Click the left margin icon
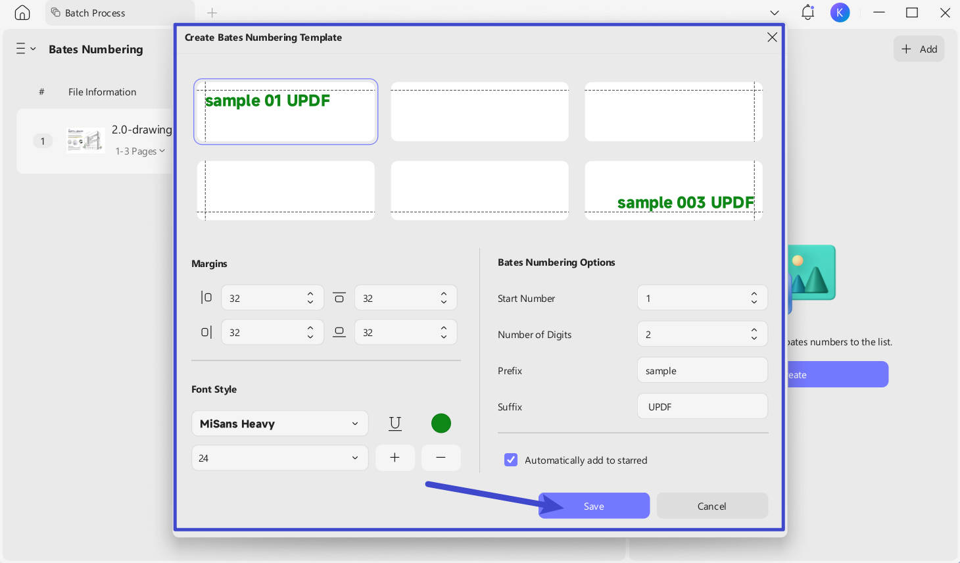 coord(206,297)
